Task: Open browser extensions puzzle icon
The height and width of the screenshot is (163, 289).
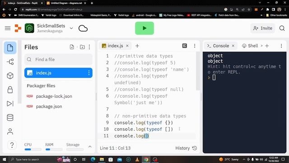Action: click(267, 9)
